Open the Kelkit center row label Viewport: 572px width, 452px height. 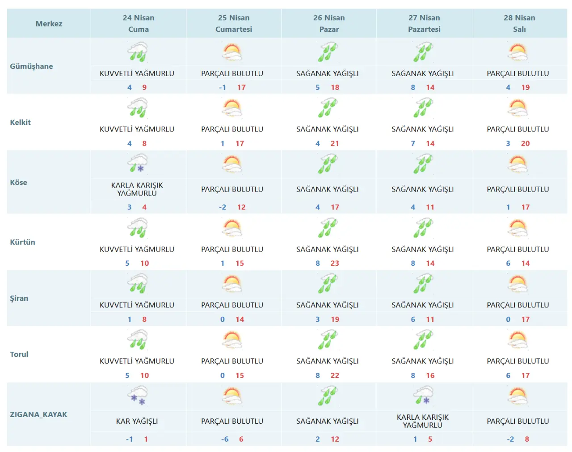pos(21,122)
